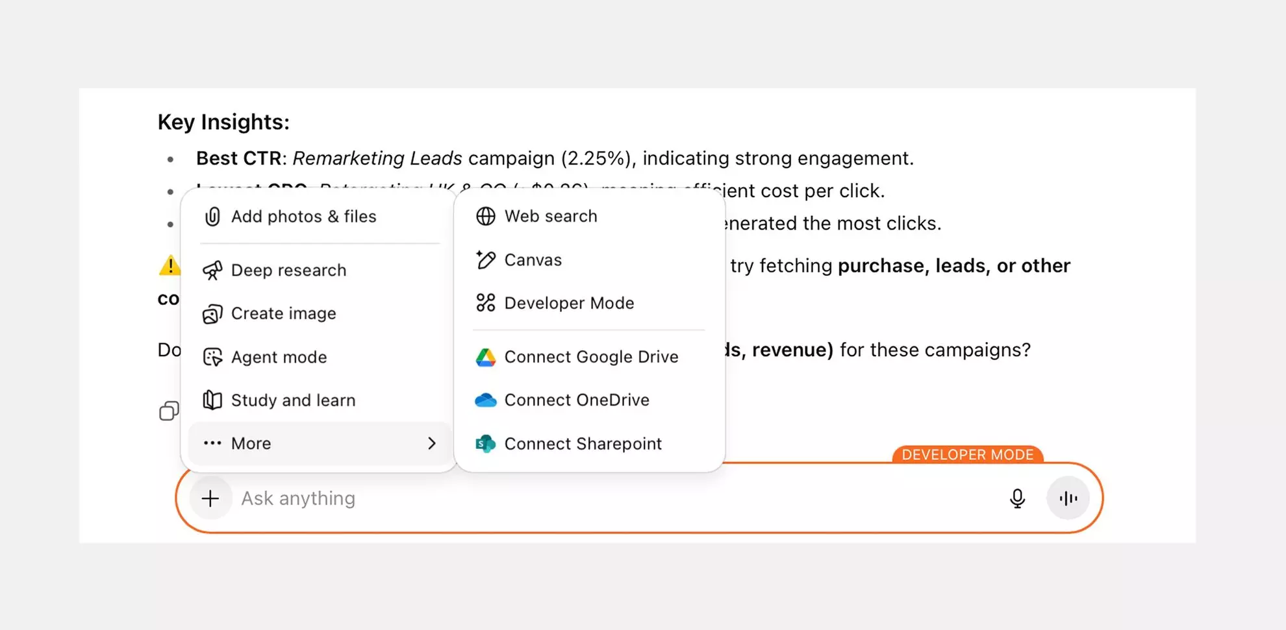
Task: Click the paperclip Add photos icon
Action: [212, 217]
